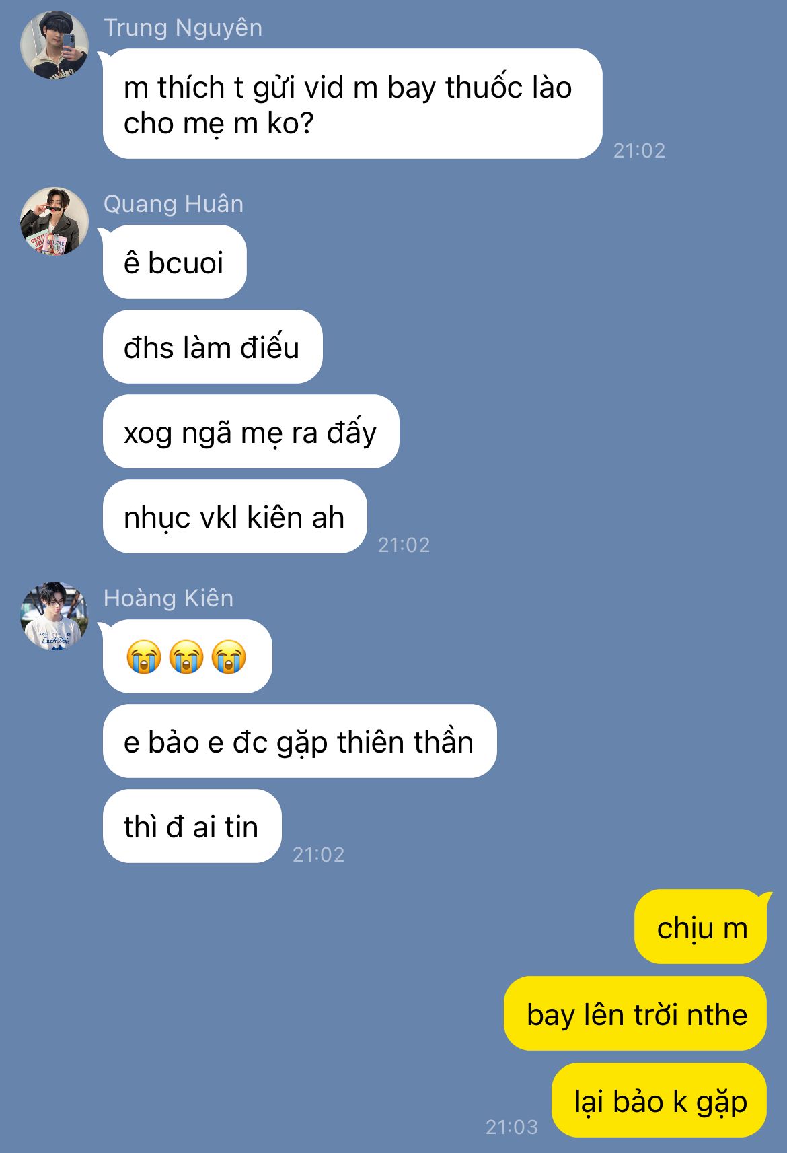Tap the sender name Quang Huân
The image size is (787, 1153).
coord(174,204)
